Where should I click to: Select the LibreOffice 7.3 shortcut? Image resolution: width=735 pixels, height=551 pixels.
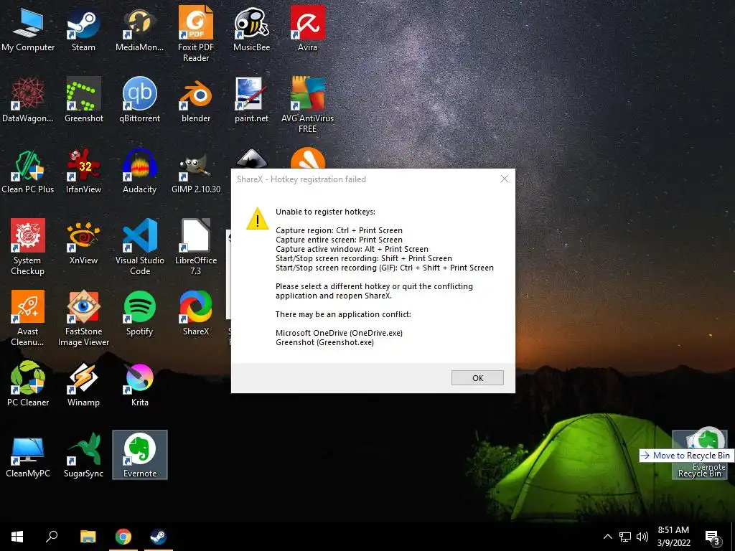(x=196, y=247)
